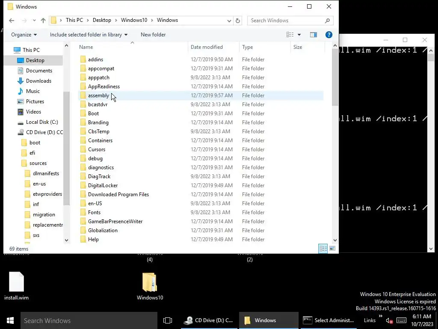Go up one folder level arrow
Viewport: 438px width, 329px height.
coord(43,21)
